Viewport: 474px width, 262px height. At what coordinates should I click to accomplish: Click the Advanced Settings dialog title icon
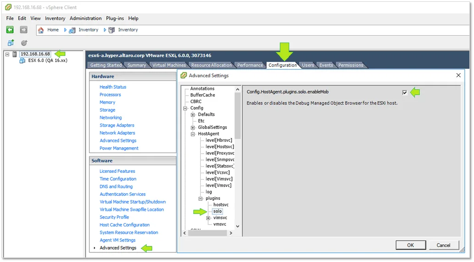(183, 76)
